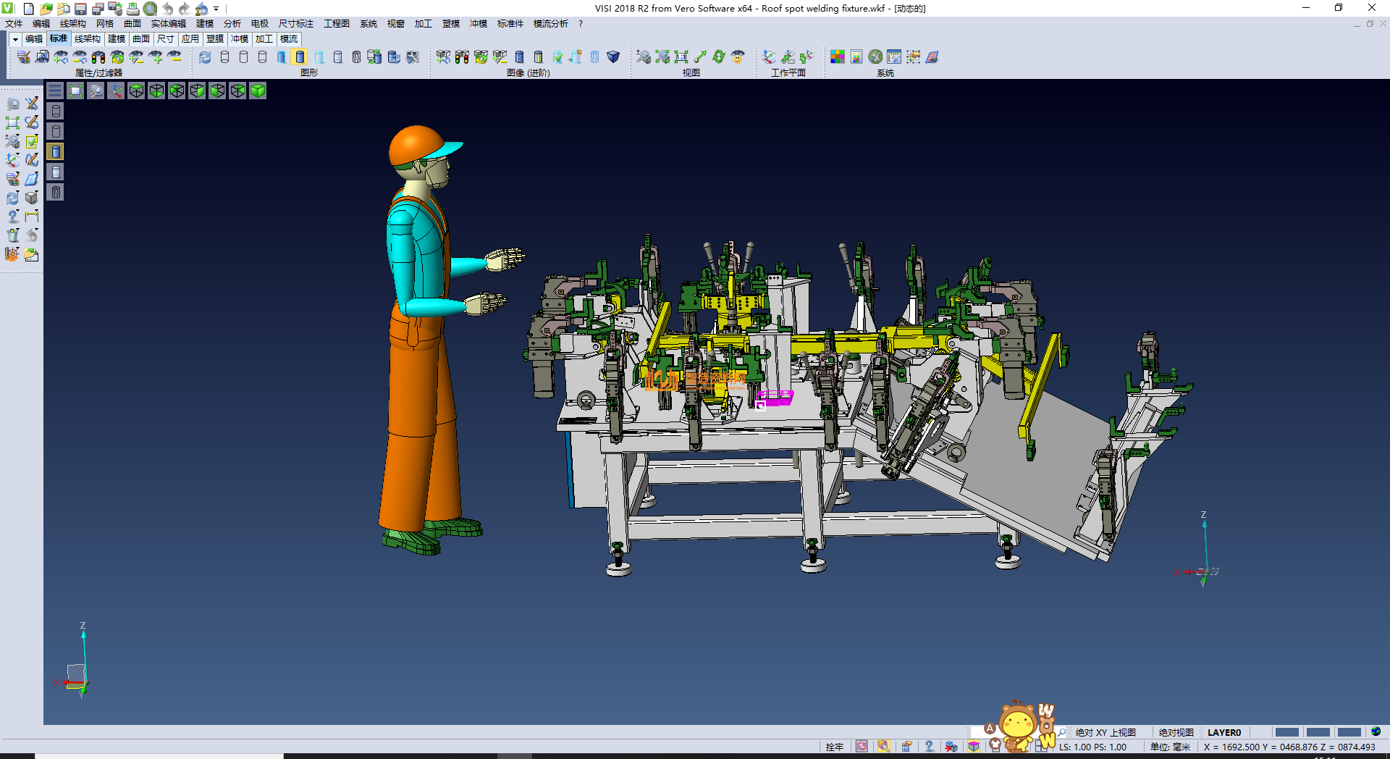Click the solid green cube view icon

point(258,91)
